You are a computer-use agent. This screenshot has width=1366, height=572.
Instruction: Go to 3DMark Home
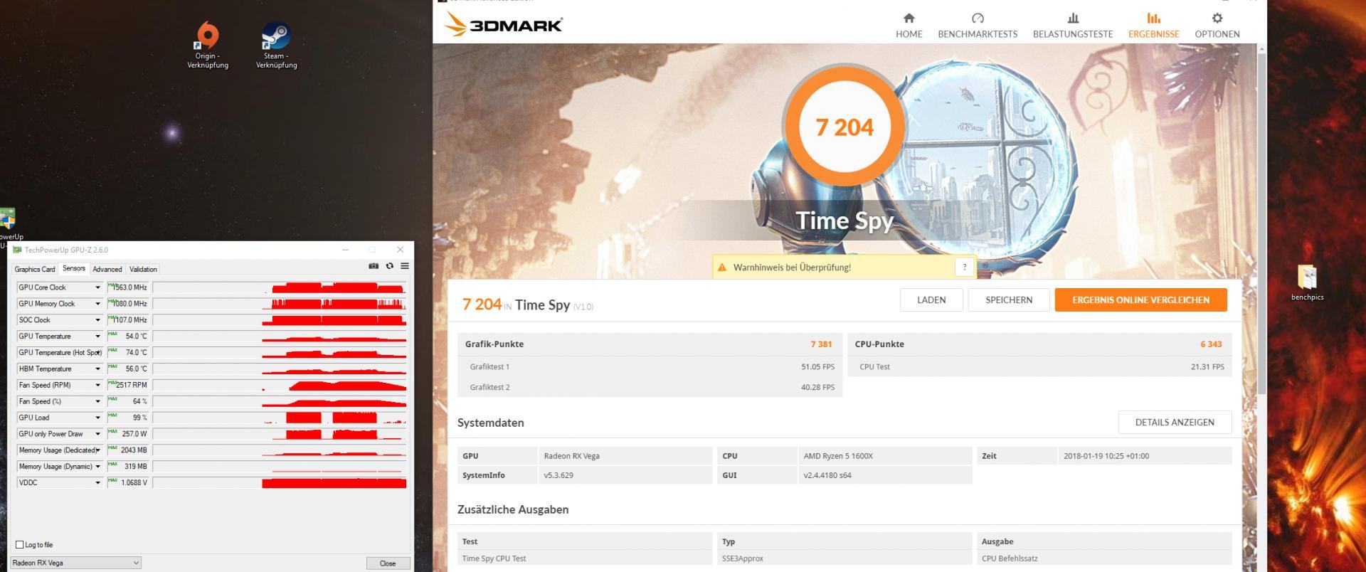pos(909,25)
